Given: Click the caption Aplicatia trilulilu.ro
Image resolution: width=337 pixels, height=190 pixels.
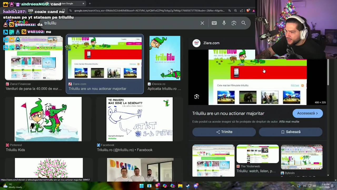Looking at the screenshot, I should click(x=164, y=89).
